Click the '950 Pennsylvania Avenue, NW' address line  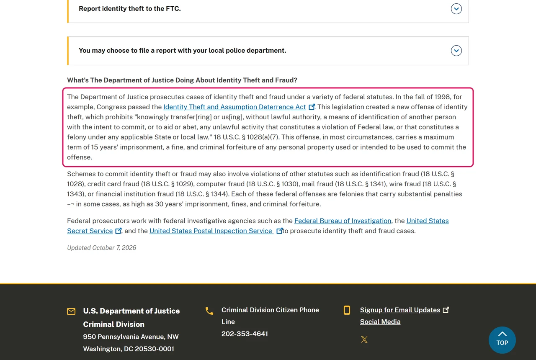point(131,337)
